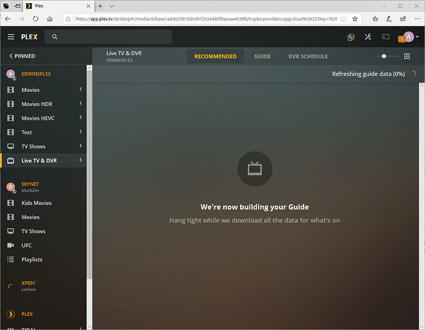This screenshot has width=425, height=330.
Task: Add page to favorites star
Action: coord(355,18)
